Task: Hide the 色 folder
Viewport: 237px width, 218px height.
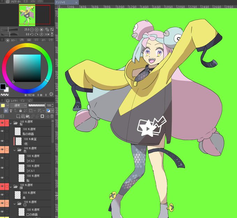Action: point(2,150)
